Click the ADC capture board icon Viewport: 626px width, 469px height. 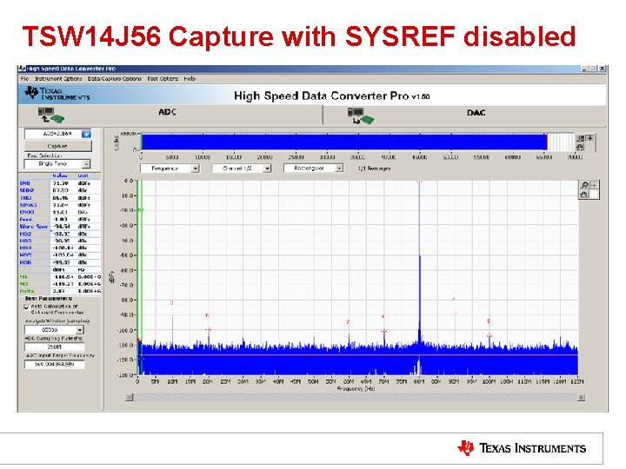pos(50,115)
